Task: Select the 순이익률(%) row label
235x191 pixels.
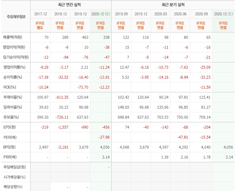Action: [x=13, y=77]
